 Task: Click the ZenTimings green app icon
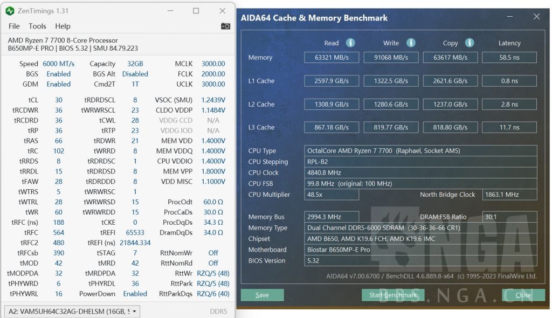point(10,11)
